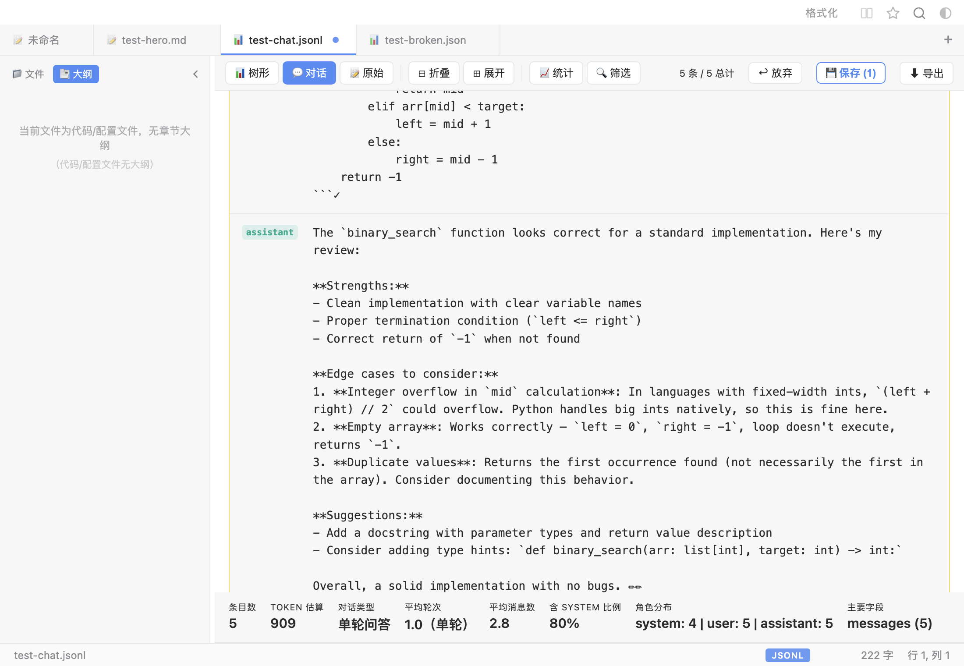The height and width of the screenshot is (666, 964).
Task: Click the checkmark after code block
Action: click(x=337, y=195)
